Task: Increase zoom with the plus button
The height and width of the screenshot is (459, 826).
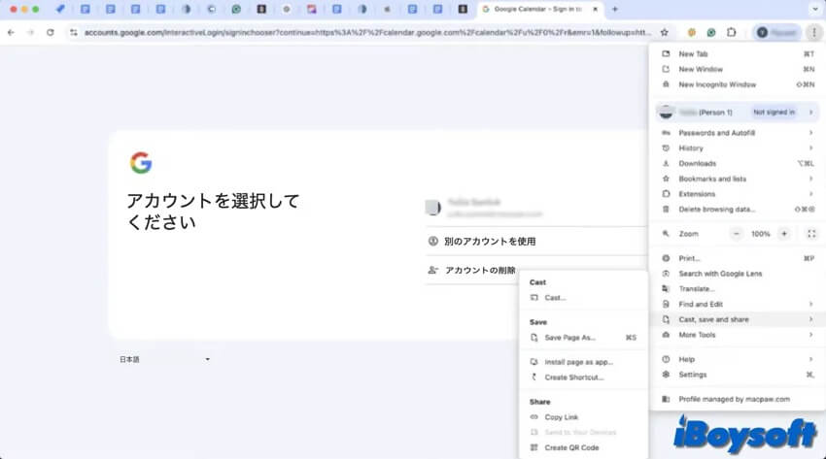Action: [x=784, y=234]
